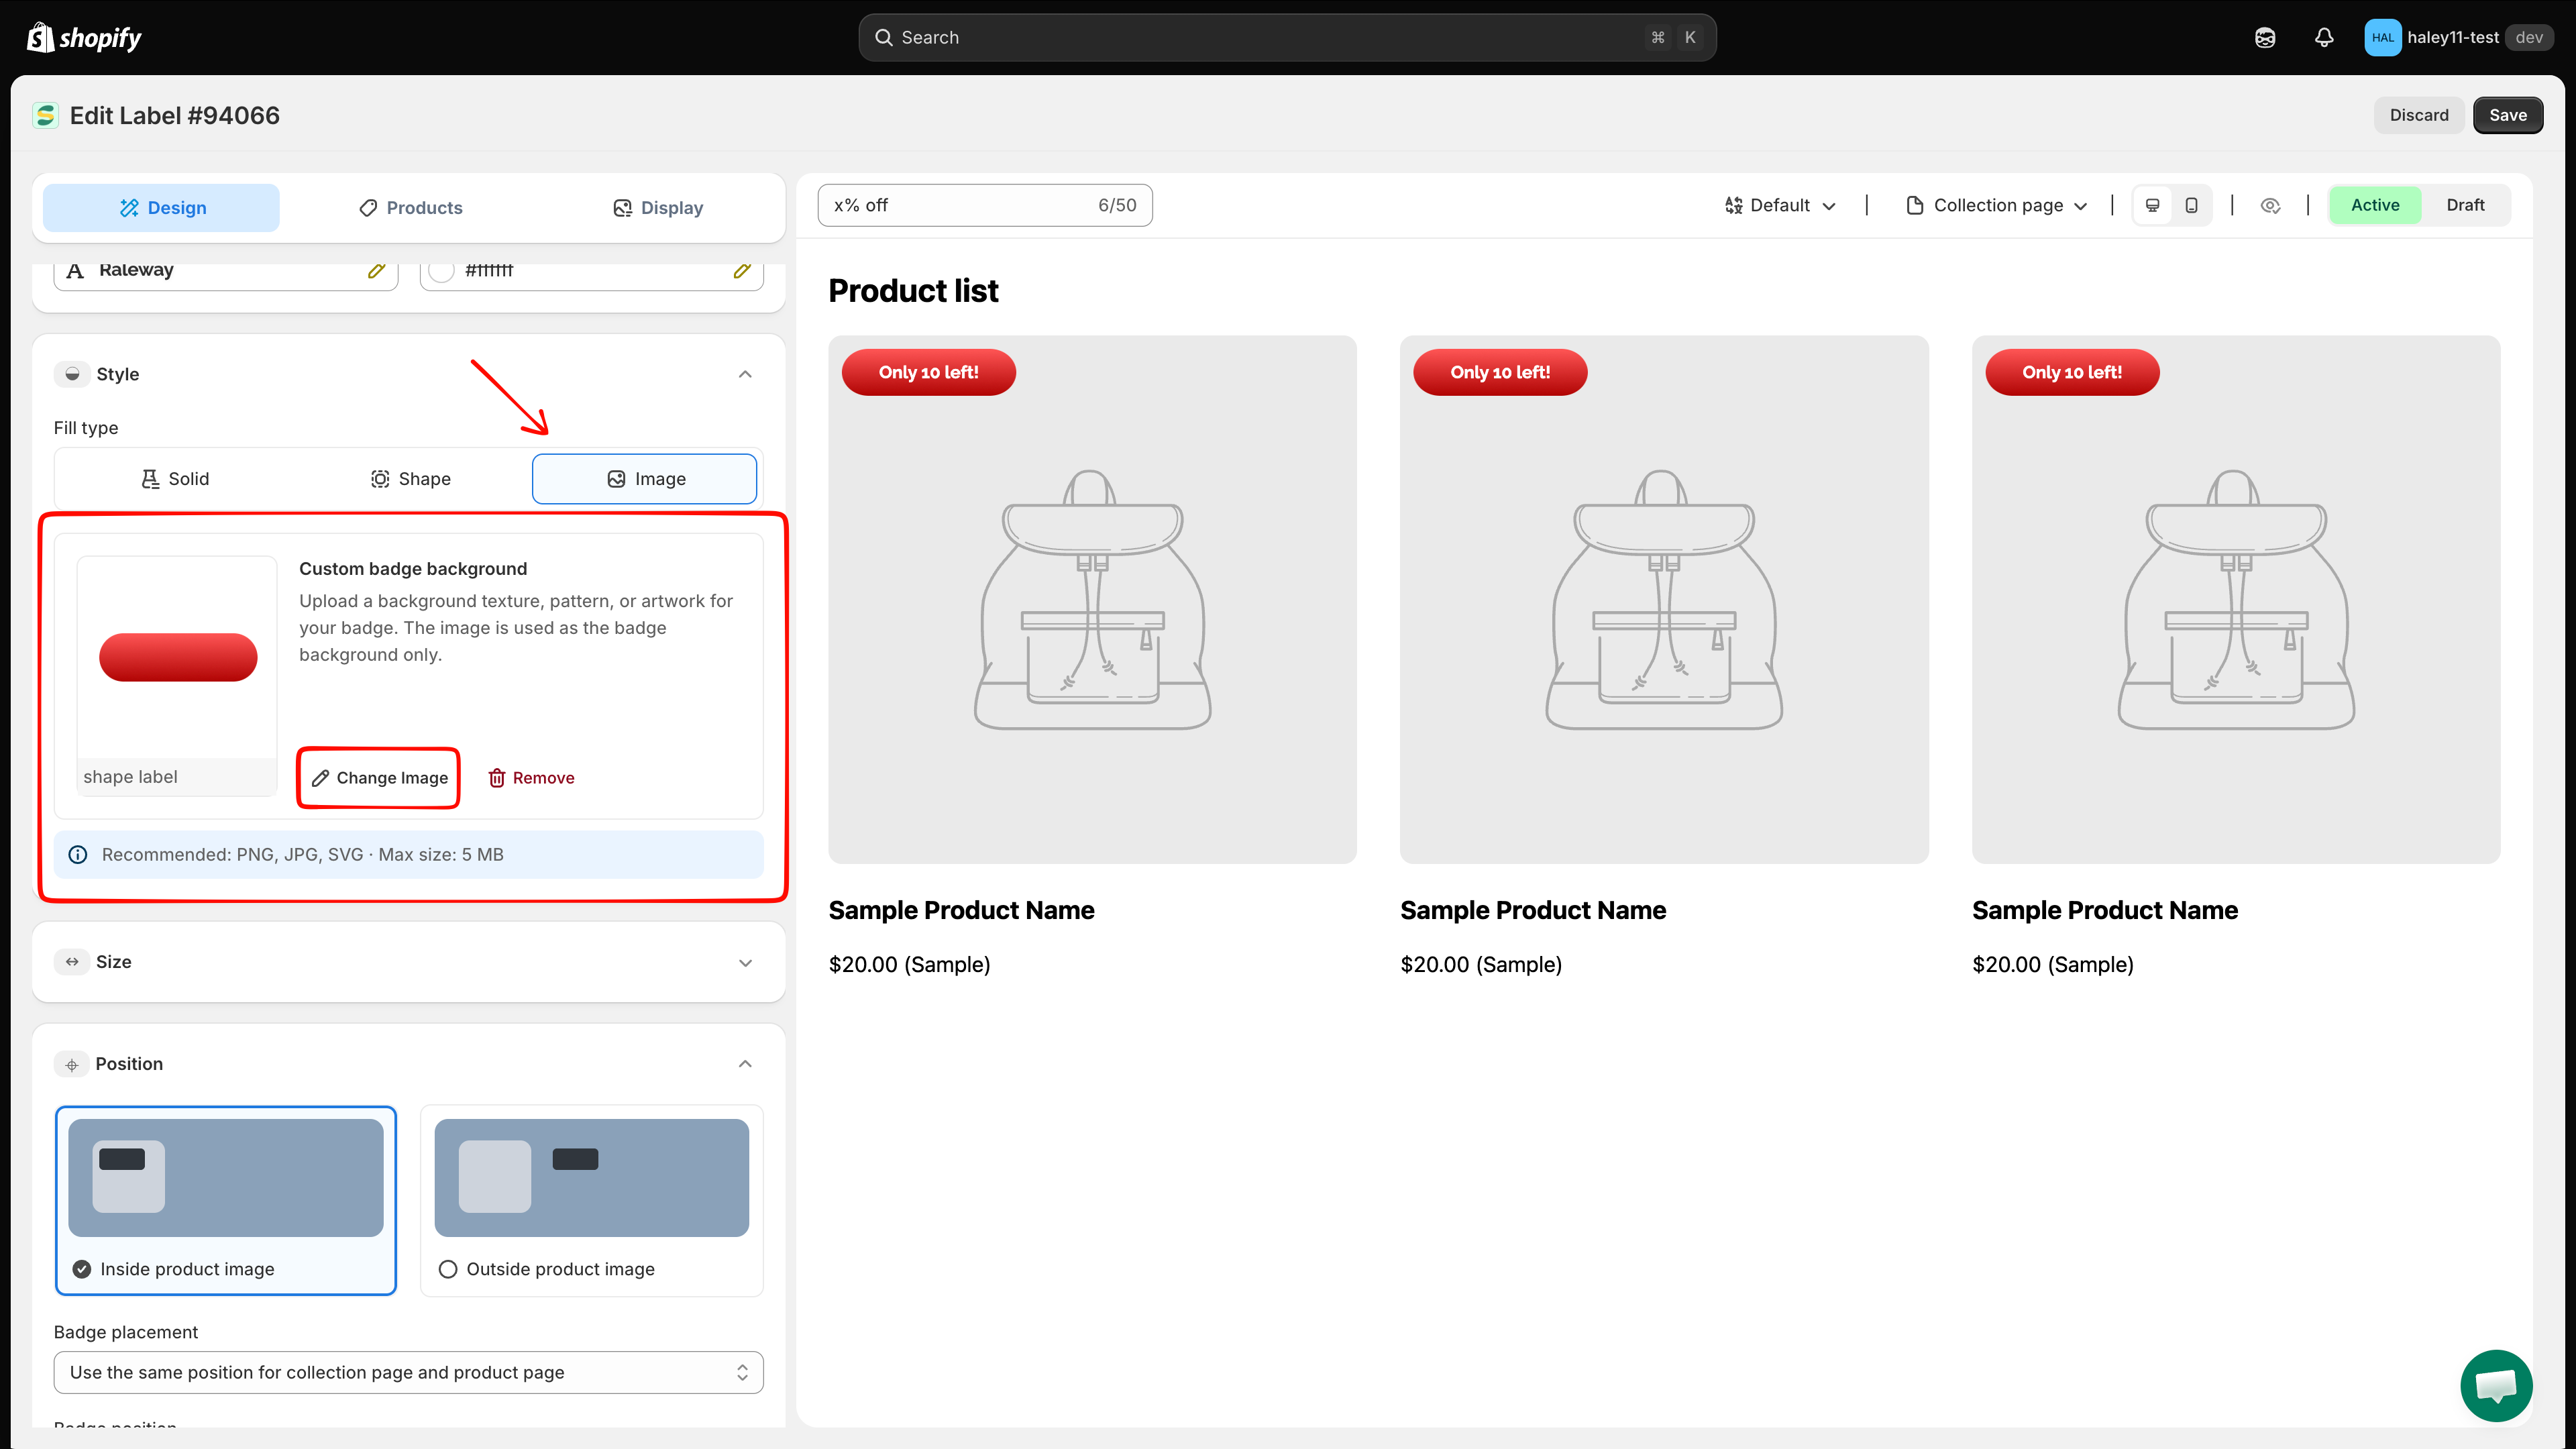Edit the Raleway font pencil icon
This screenshot has width=2576, height=1449.
click(376, 270)
